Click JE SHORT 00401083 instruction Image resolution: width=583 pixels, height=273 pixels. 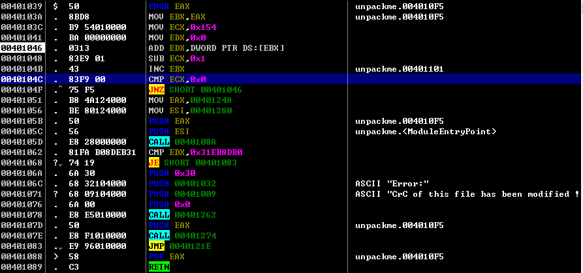(x=192, y=162)
